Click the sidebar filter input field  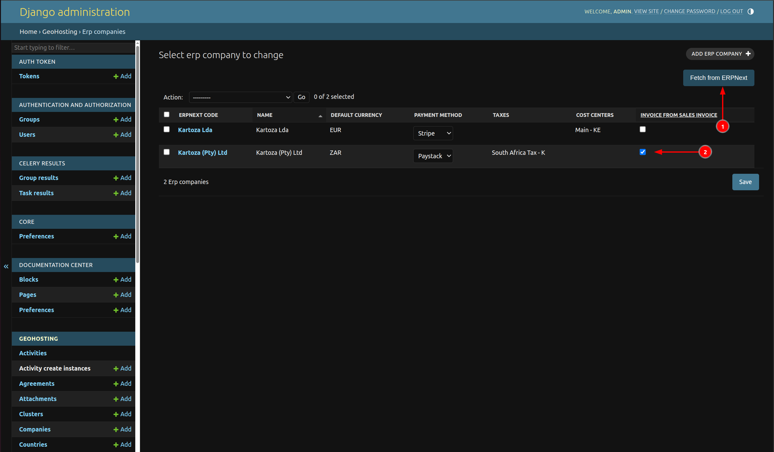[x=73, y=48]
